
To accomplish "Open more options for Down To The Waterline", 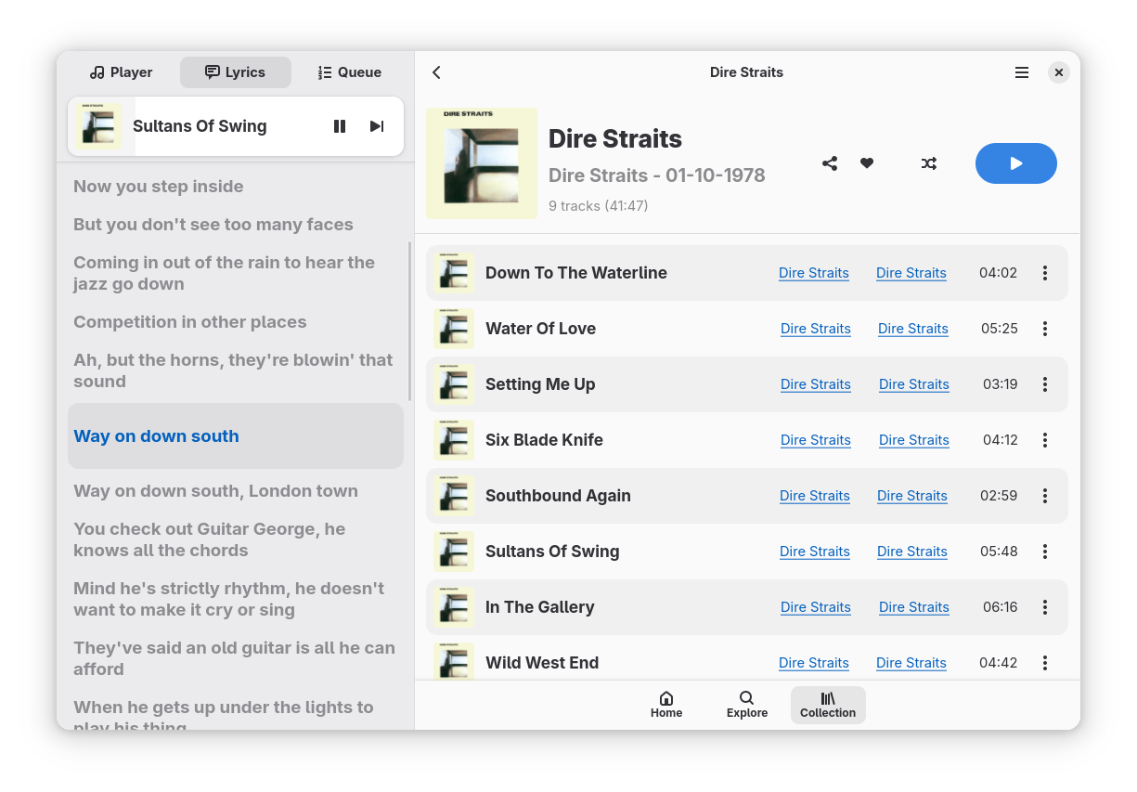I will 1045,273.
